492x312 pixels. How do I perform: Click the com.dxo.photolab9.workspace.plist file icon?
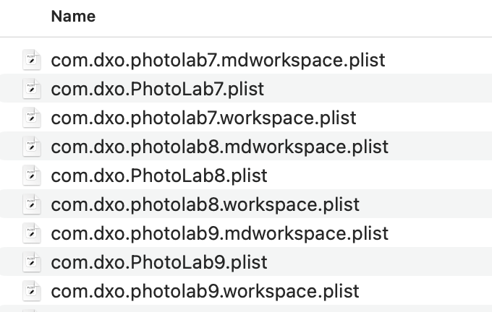(32, 291)
